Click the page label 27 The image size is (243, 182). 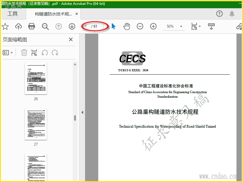36,144
